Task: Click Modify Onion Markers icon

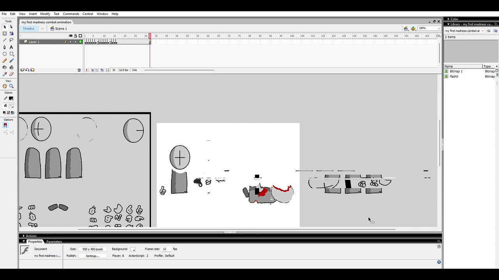Action: [x=108, y=70]
